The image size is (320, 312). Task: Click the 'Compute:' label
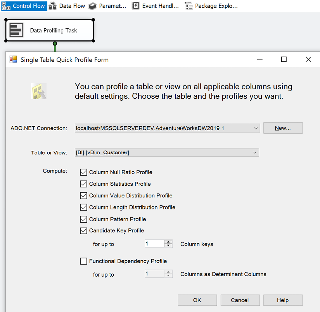[55, 171]
